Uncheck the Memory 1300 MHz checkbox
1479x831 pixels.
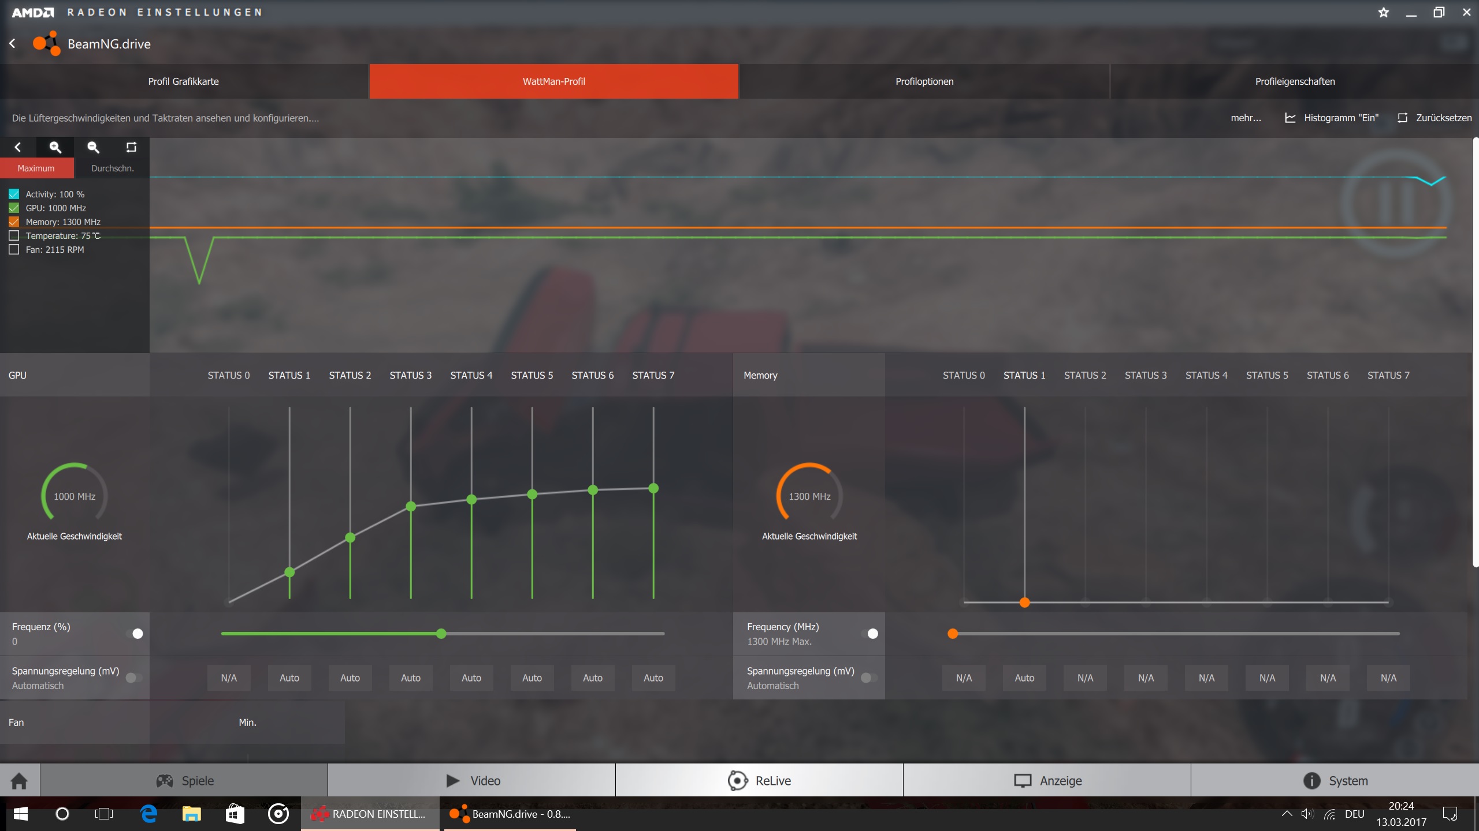click(x=14, y=222)
